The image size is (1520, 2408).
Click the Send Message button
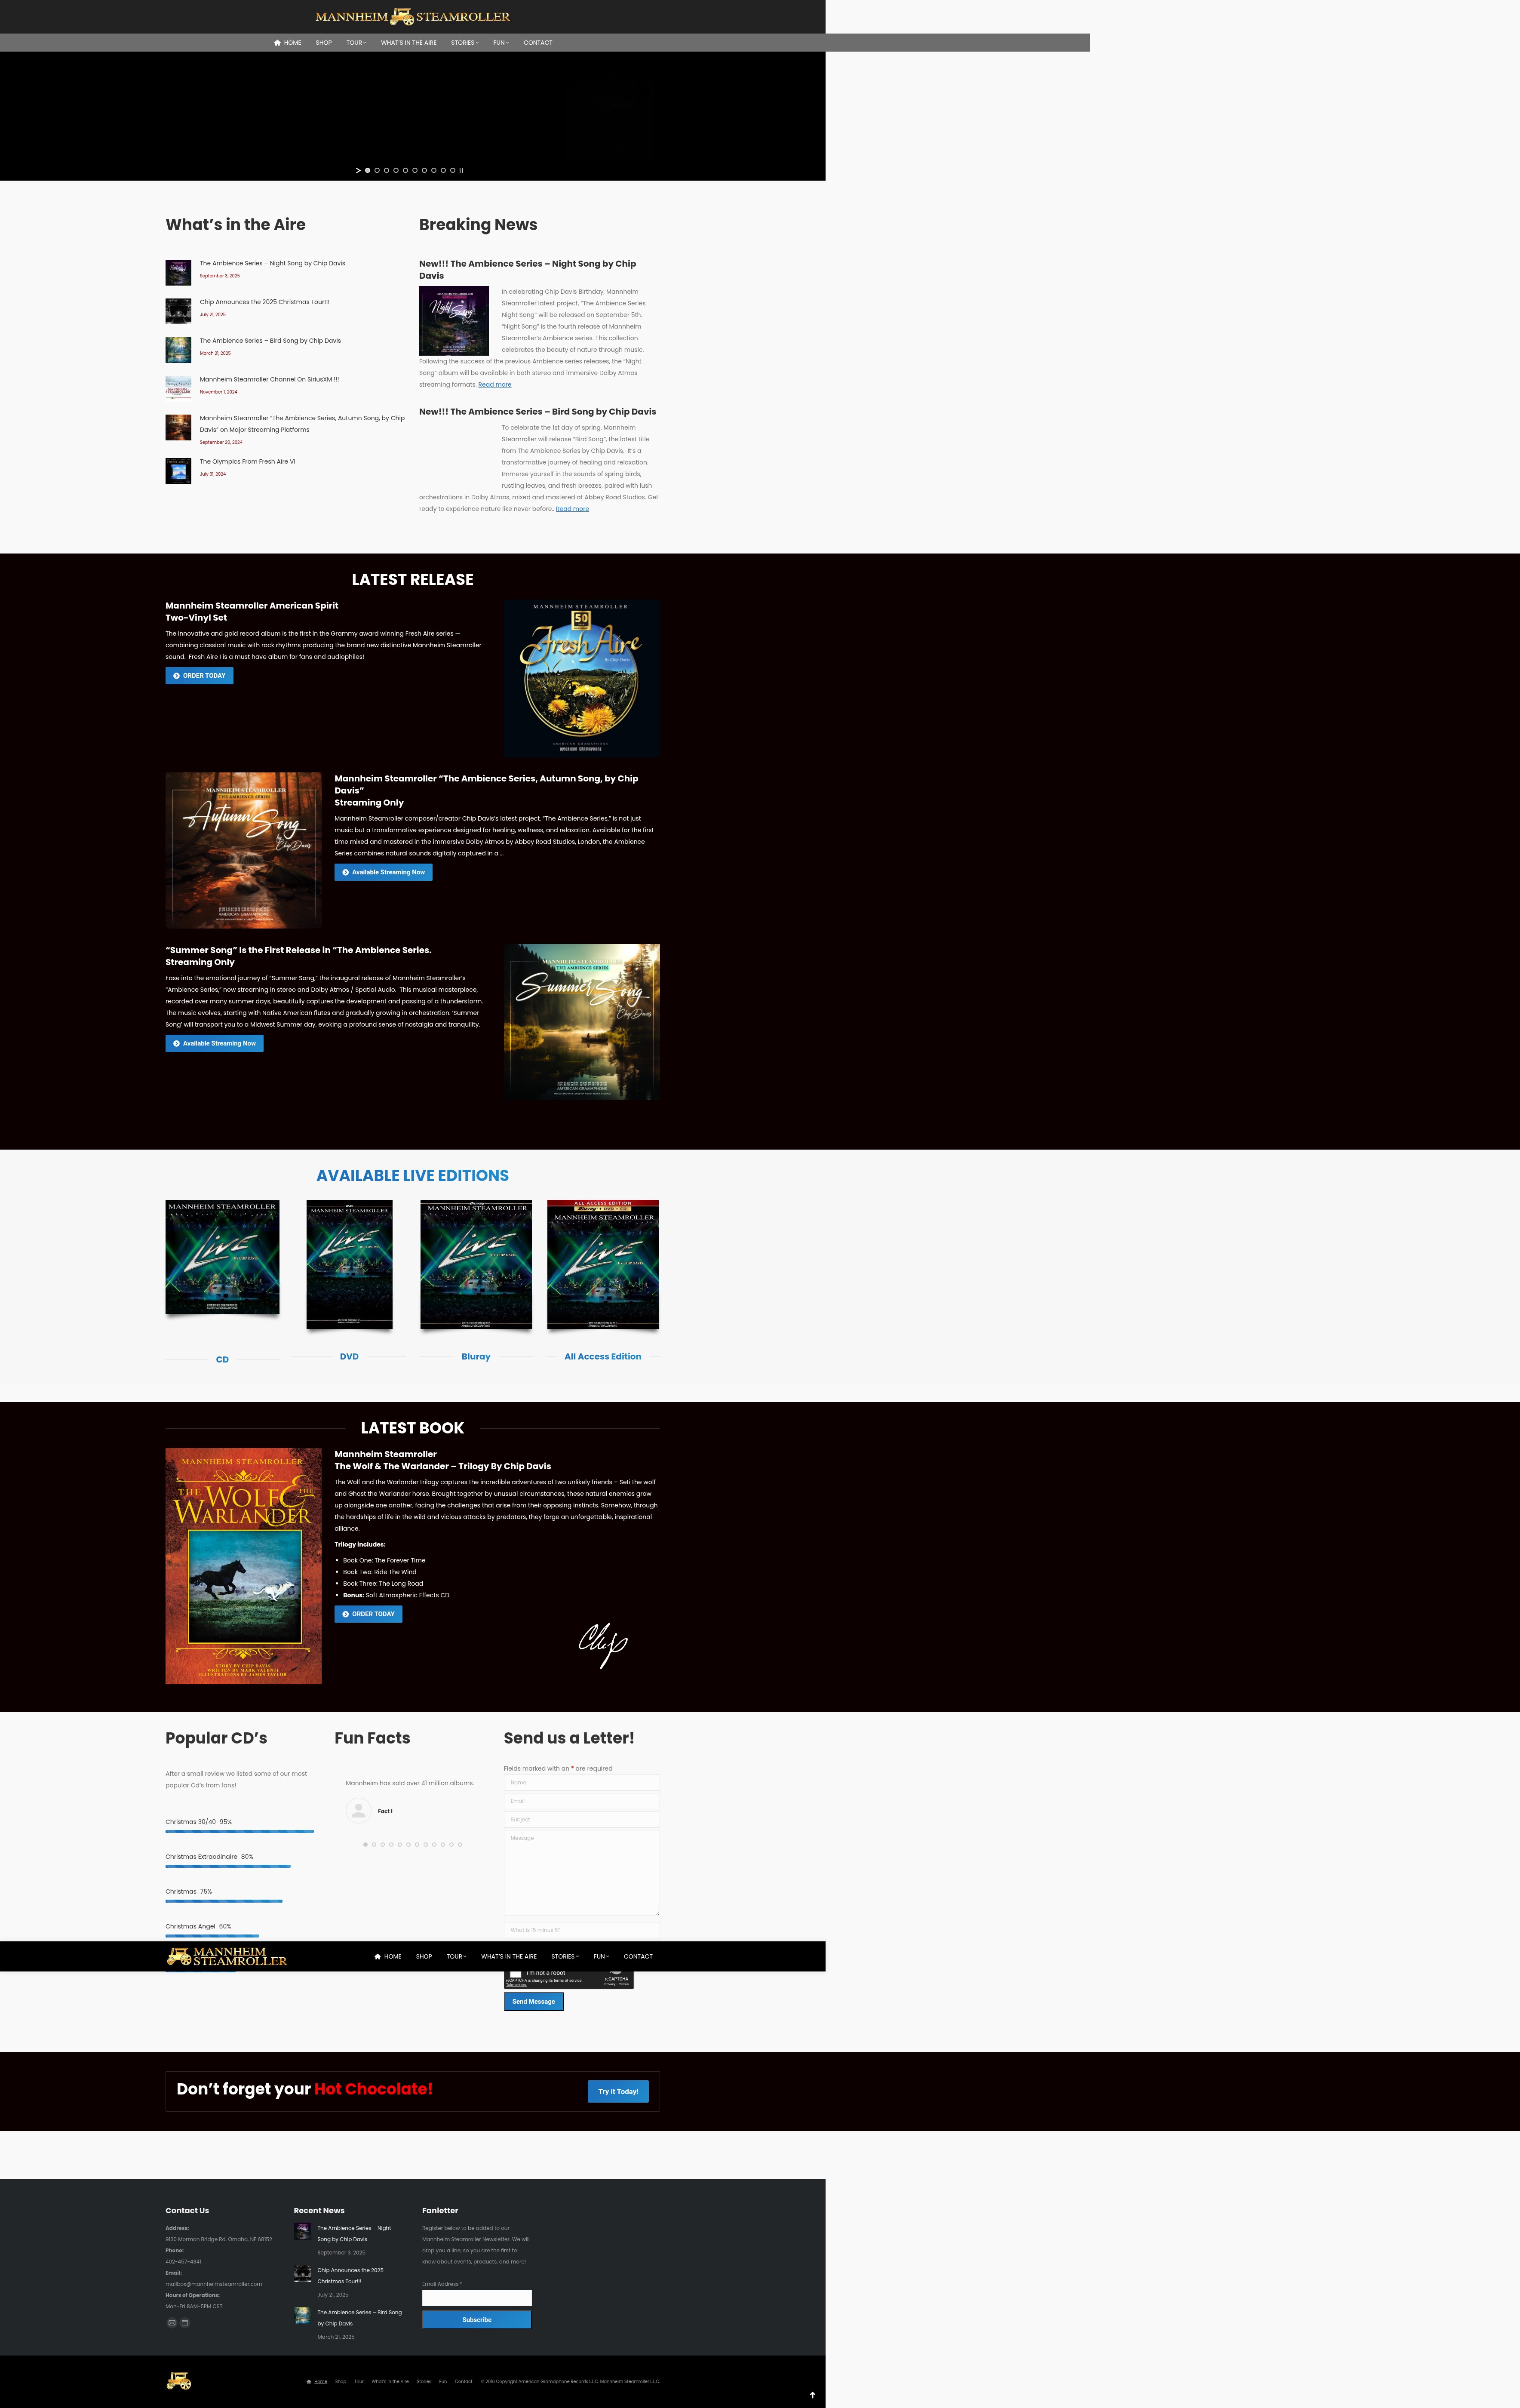tap(533, 2001)
